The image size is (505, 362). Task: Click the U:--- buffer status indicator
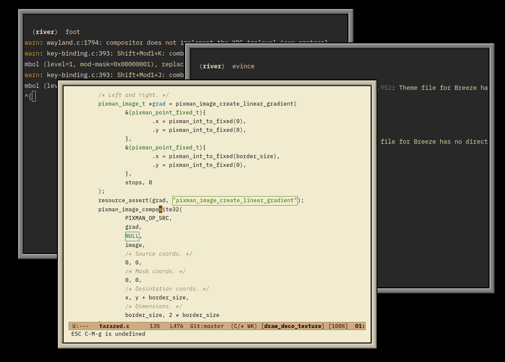(80, 326)
